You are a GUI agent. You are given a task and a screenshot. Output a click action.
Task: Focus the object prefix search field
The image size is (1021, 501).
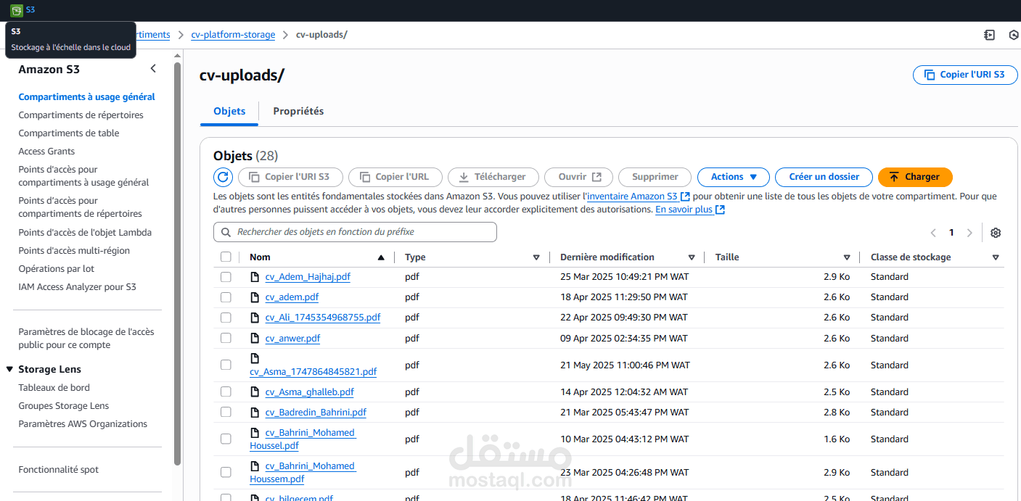coord(355,232)
